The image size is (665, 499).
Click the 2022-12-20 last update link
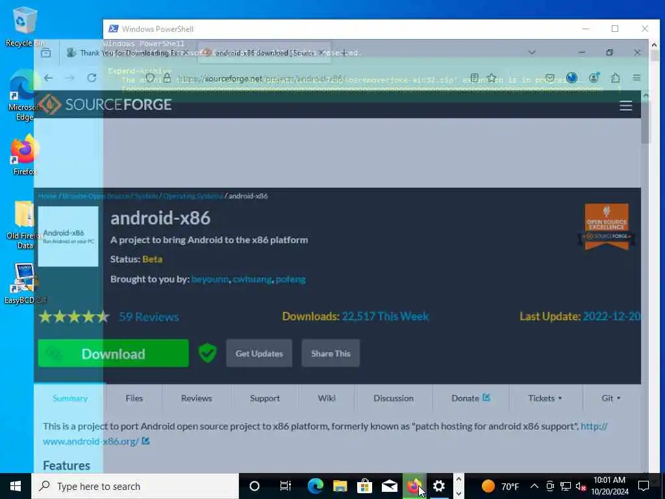pos(612,316)
